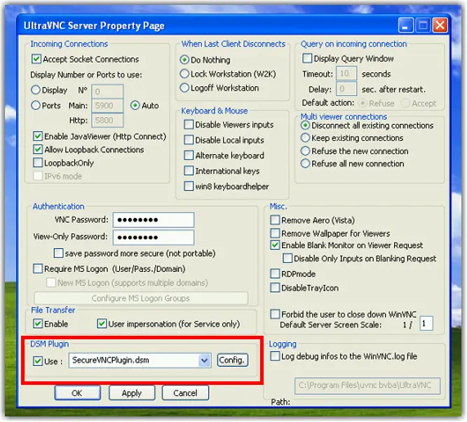Select the Display number radio button

pyautogui.click(x=36, y=90)
